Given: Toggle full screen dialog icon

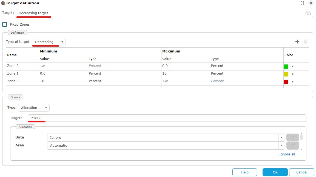Looking at the screenshot, I should [302, 3].
